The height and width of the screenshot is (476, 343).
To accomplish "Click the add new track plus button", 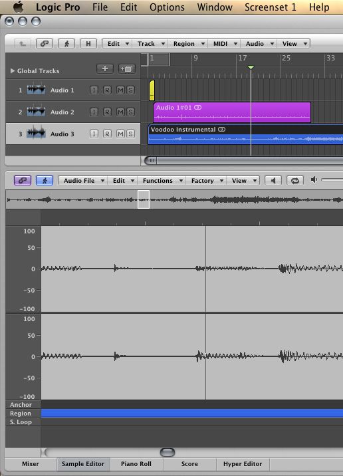I will coord(105,68).
